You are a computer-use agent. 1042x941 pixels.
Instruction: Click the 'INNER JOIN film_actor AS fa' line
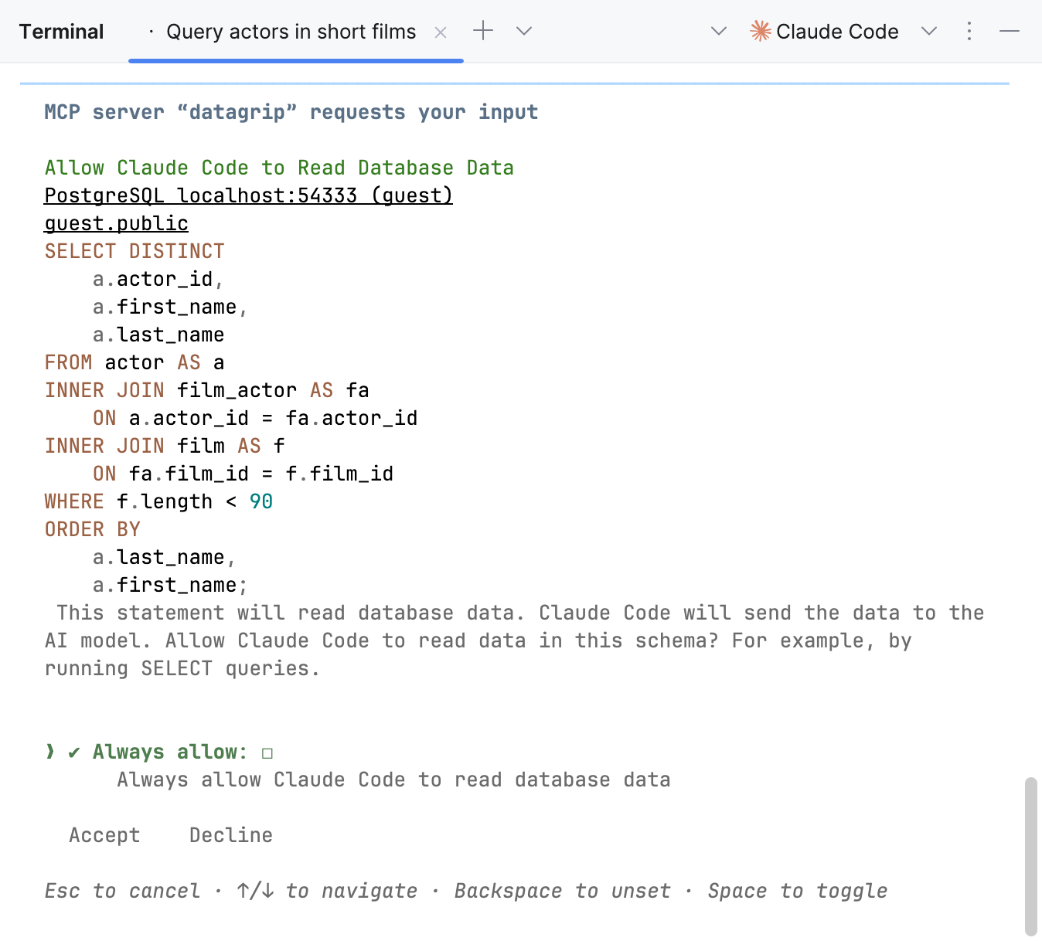[206, 390]
